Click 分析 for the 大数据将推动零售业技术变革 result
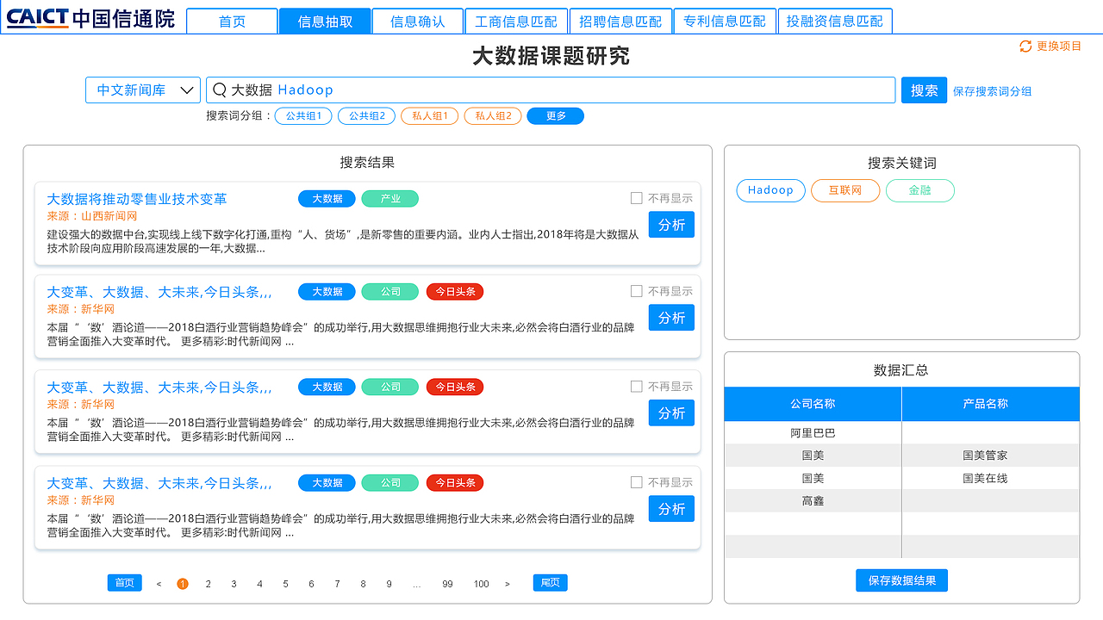This screenshot has height=620, width=1103. click(671, 225)
